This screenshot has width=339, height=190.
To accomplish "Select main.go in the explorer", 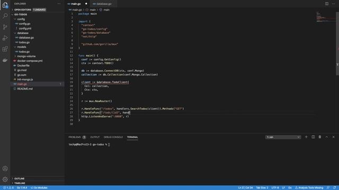I will (x=22, y=84).
